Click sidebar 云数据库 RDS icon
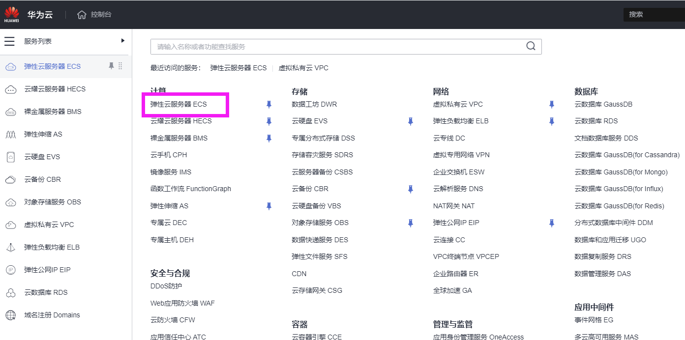This screenshot has height=340, width=685. point(10,293)
